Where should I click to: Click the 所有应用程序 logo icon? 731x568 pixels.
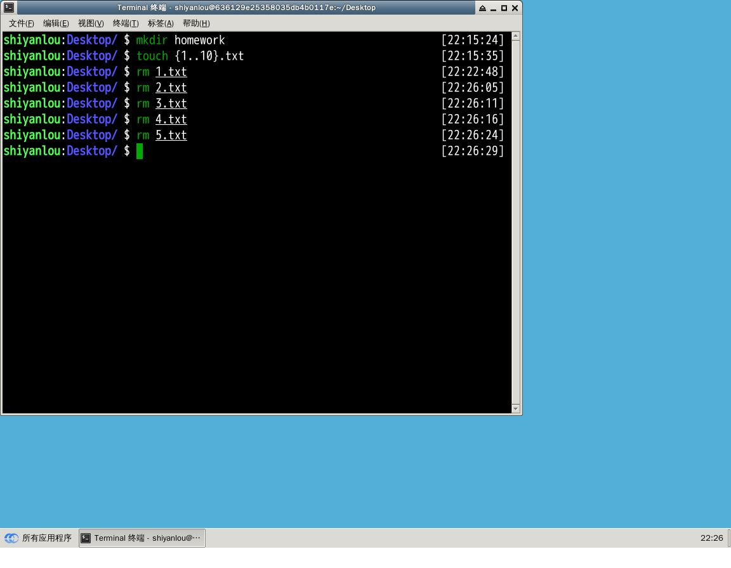pyautogui.click(x=11, y=538)
